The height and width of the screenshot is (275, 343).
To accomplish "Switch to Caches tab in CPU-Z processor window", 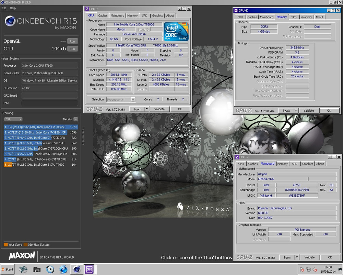I will [103, 15].
